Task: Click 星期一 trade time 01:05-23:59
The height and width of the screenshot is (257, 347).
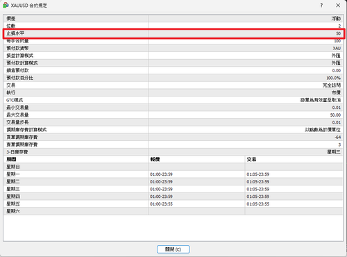Action: click(x=258, y=174)
